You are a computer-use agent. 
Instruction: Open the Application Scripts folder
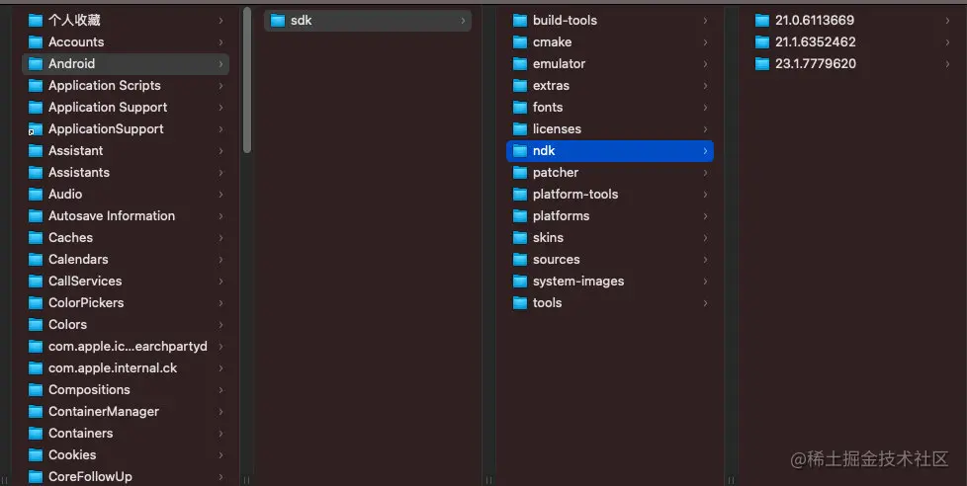tap(126, 86)
